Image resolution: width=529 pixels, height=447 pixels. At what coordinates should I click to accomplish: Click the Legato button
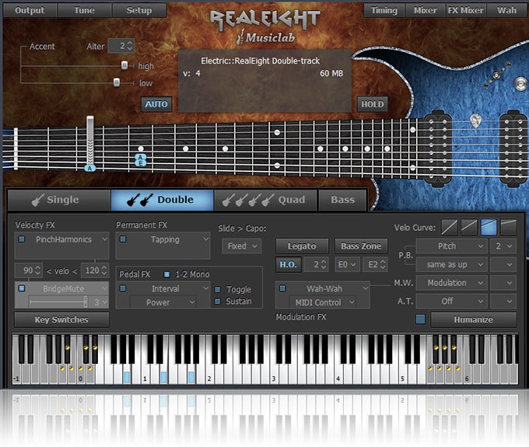[x=302, y=246]
